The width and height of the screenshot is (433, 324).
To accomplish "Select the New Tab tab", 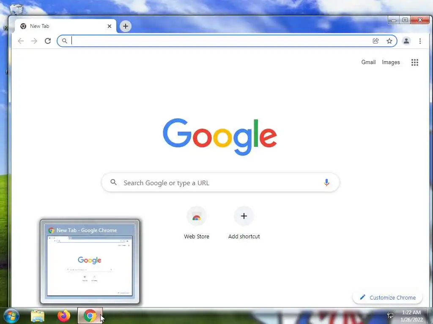I will coord(66,26).
